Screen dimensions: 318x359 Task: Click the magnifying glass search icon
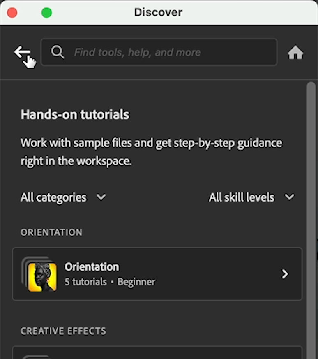click(58, 52)
